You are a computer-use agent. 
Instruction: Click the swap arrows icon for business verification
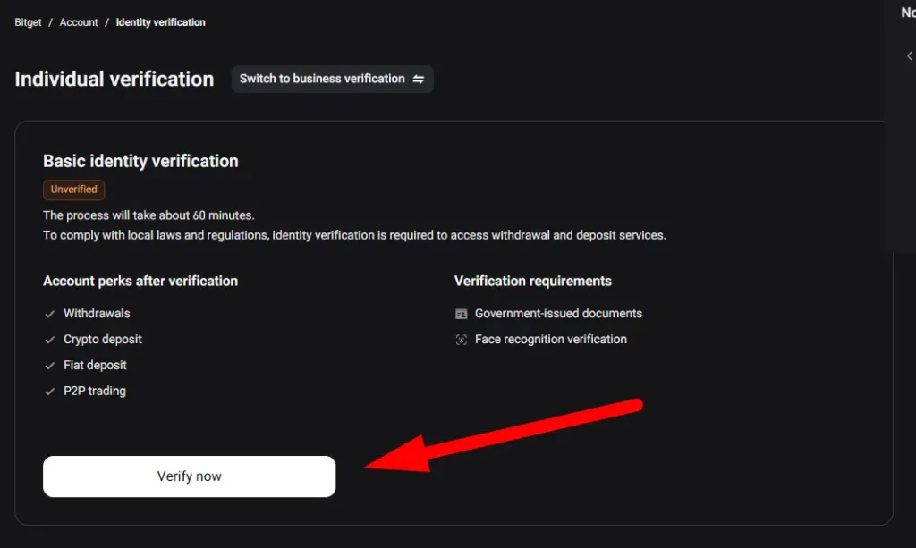coord(419,79)
